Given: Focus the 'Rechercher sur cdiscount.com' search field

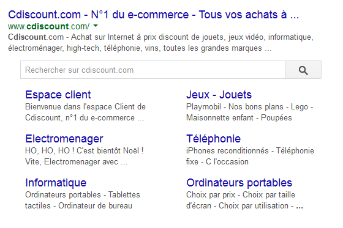Looking at the screenshot, I should pos(153,70).
